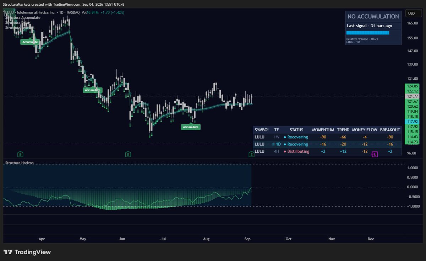Click the Oct label on time axis
Image resolution: width=426 pixels, height=261 pixels.
tap(289, 239)
